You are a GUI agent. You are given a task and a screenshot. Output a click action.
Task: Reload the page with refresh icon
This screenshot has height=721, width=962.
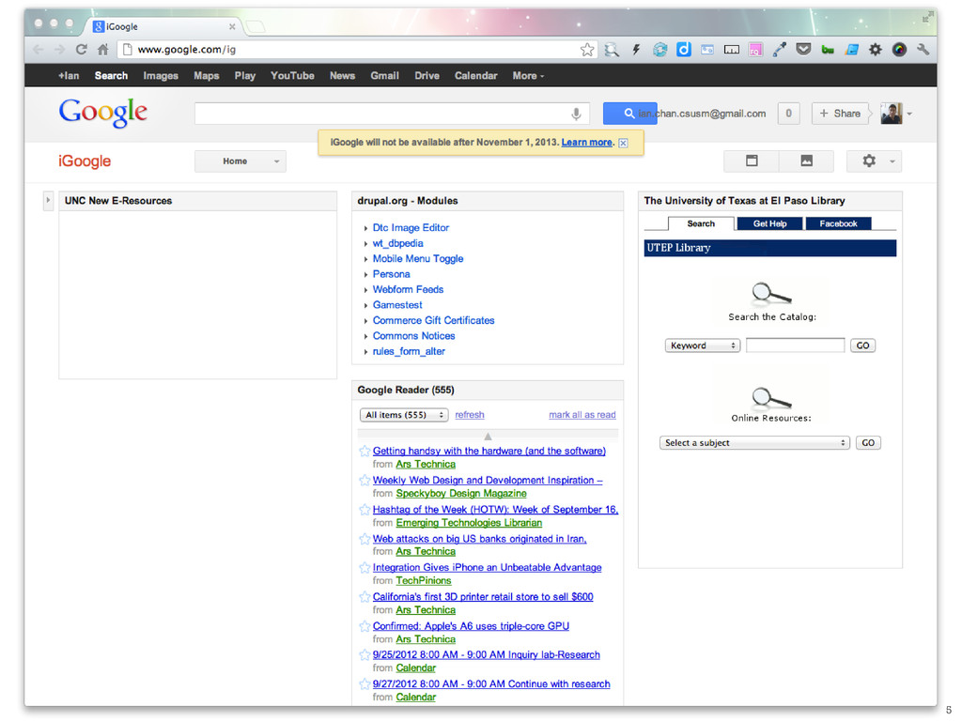[x=81, y=50]
